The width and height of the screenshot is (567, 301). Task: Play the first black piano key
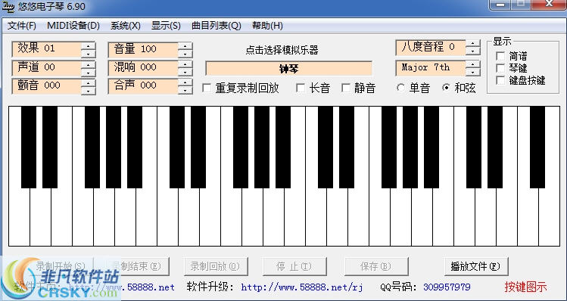click(x=29, y=147)
